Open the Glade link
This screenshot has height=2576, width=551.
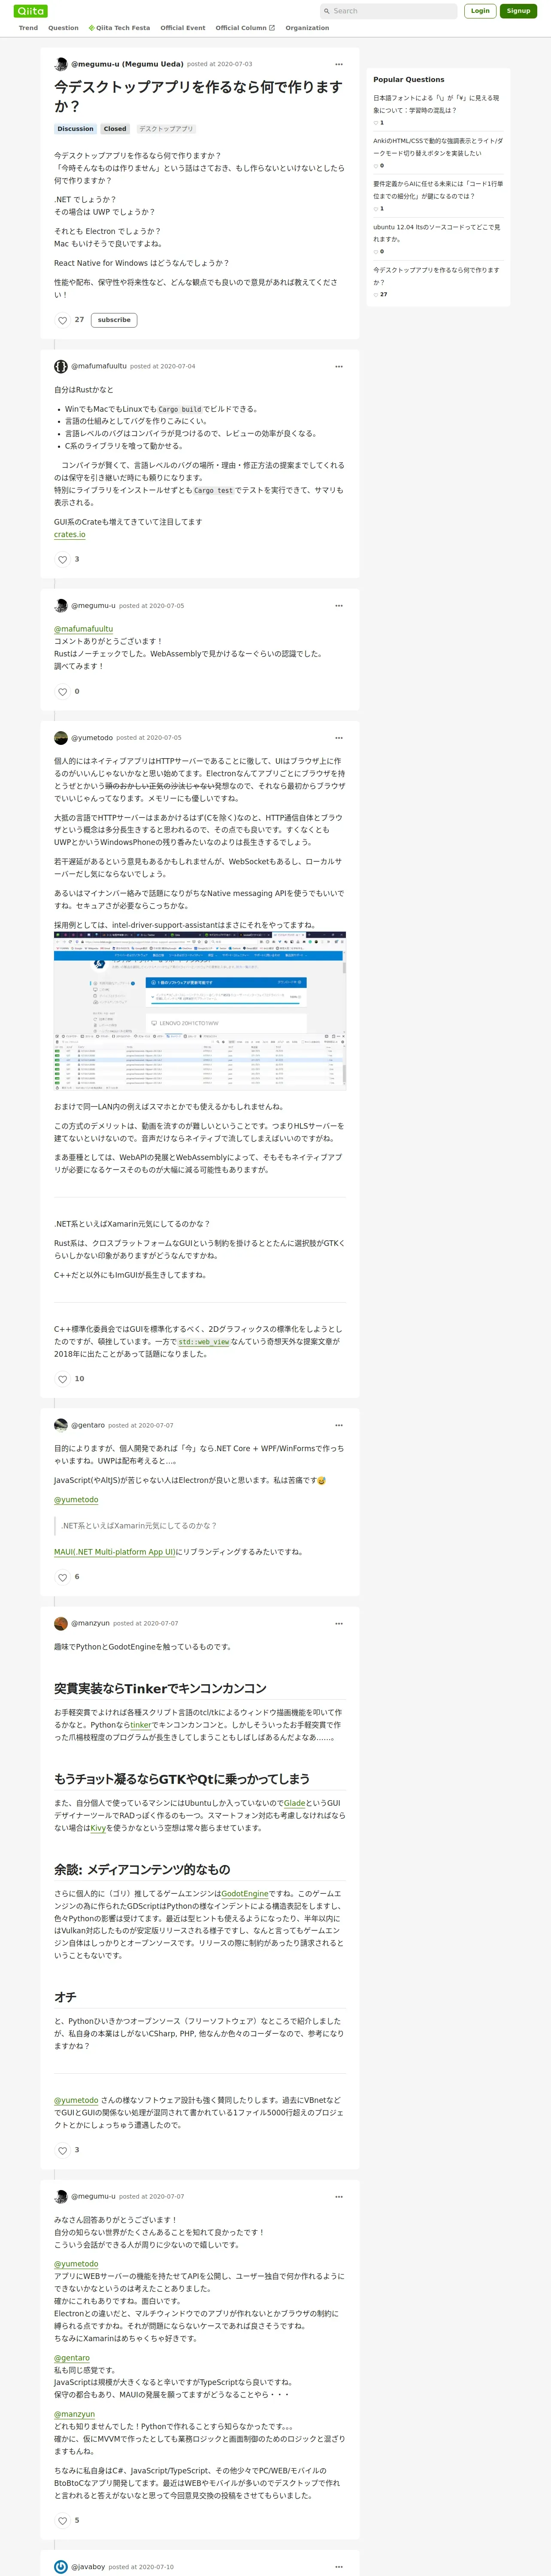point(295,1803)
